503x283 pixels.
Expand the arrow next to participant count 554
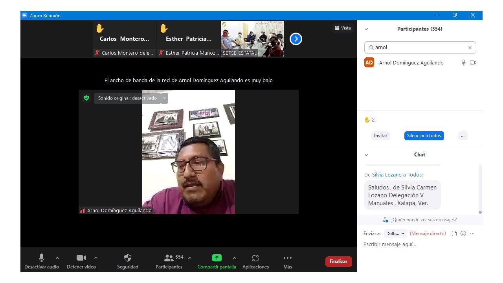point(190,258)
